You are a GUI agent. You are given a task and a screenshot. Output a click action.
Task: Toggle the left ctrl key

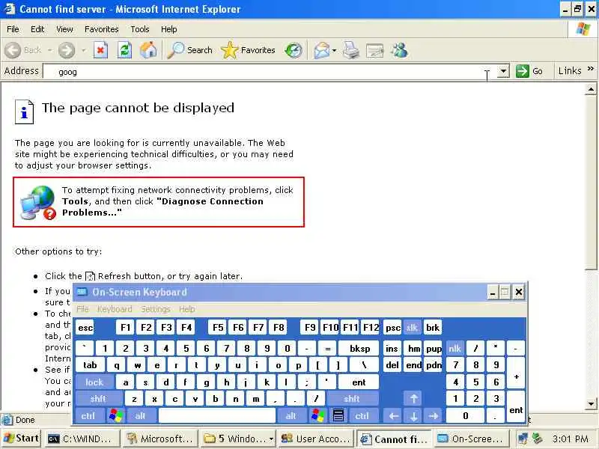coord(88,415)
